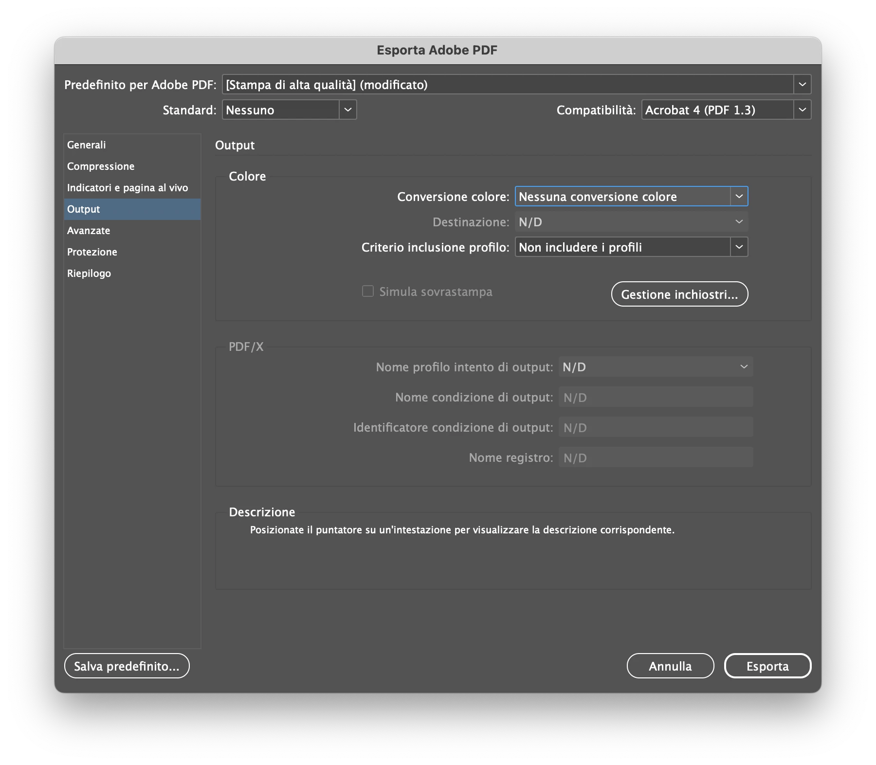Image resolution: width=876 pixels, height=765 pixels.
Task: Click the Nome condizione di output field
Action: (x=656, y=397)
